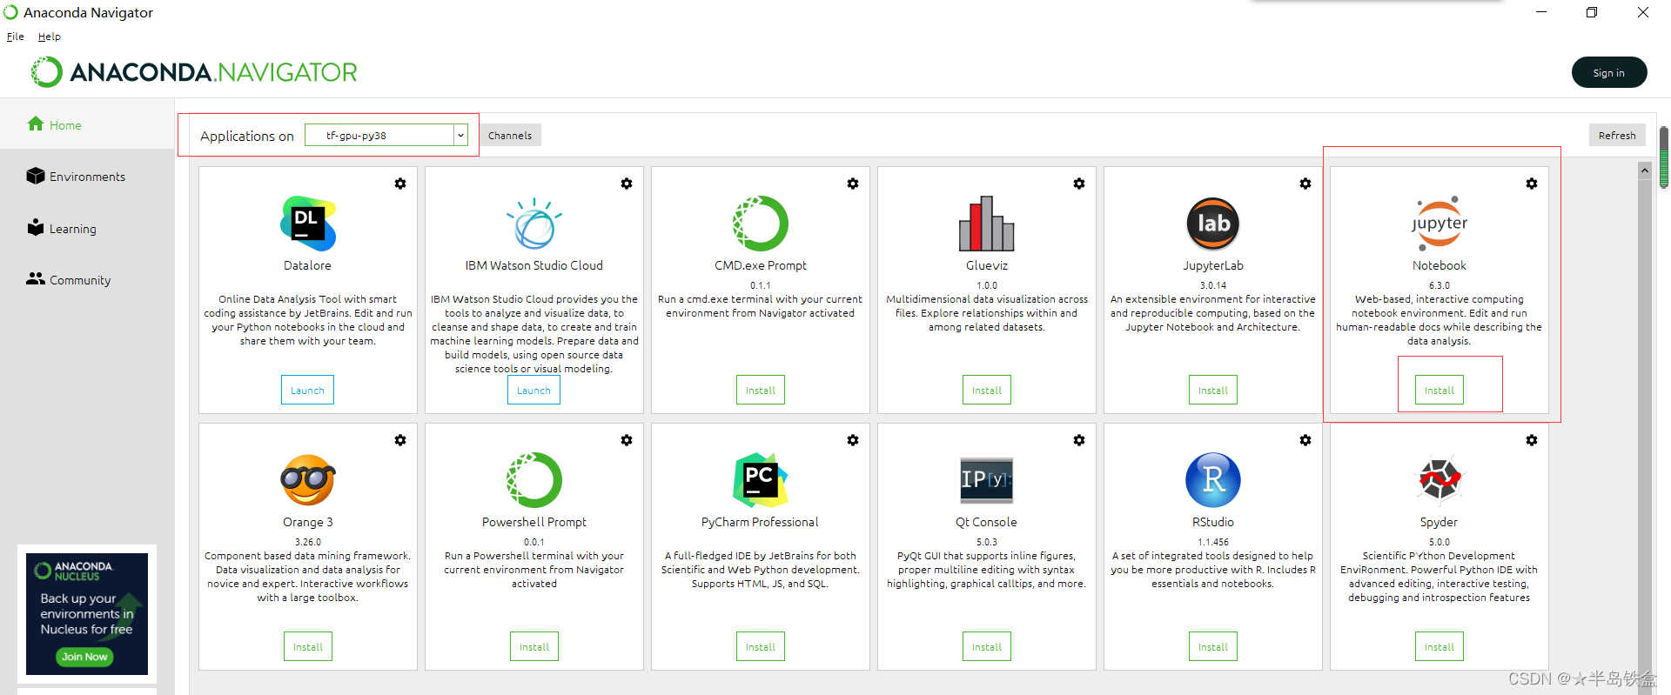Click the scrollbar up arrow
The height and width of the screenshot is (695, 1671).
click(x=1645, y=170)
